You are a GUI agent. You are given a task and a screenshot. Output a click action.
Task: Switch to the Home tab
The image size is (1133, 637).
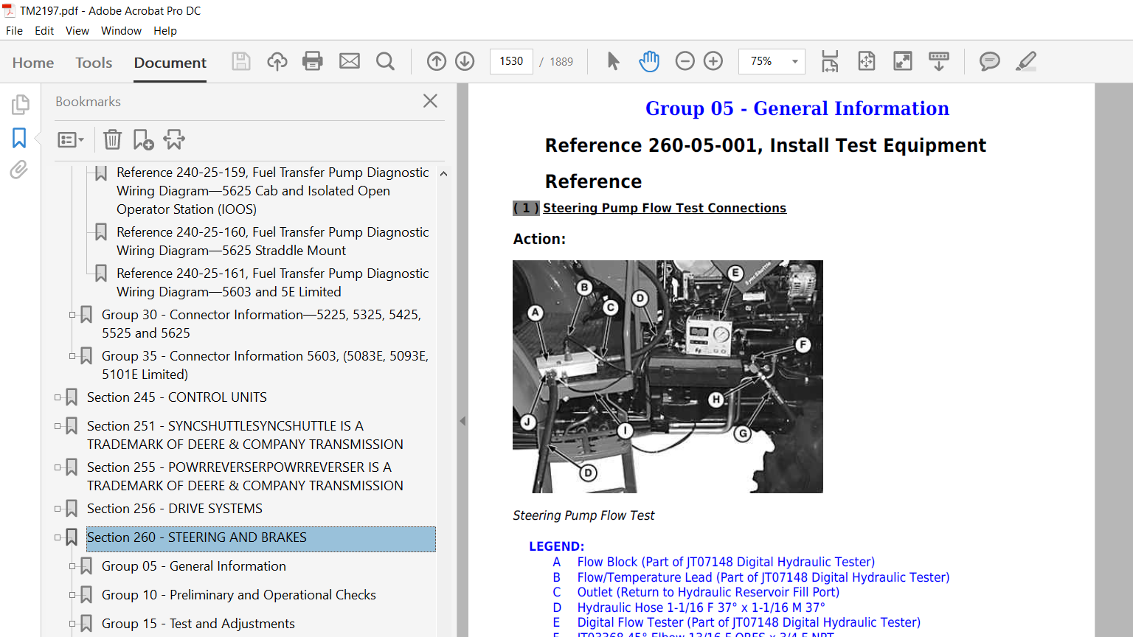tap(33, 63)
